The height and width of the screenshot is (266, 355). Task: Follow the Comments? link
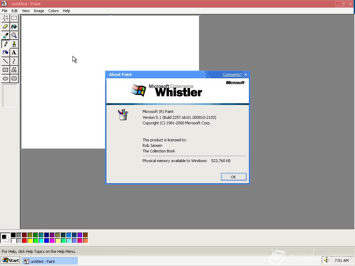point(232,74)
